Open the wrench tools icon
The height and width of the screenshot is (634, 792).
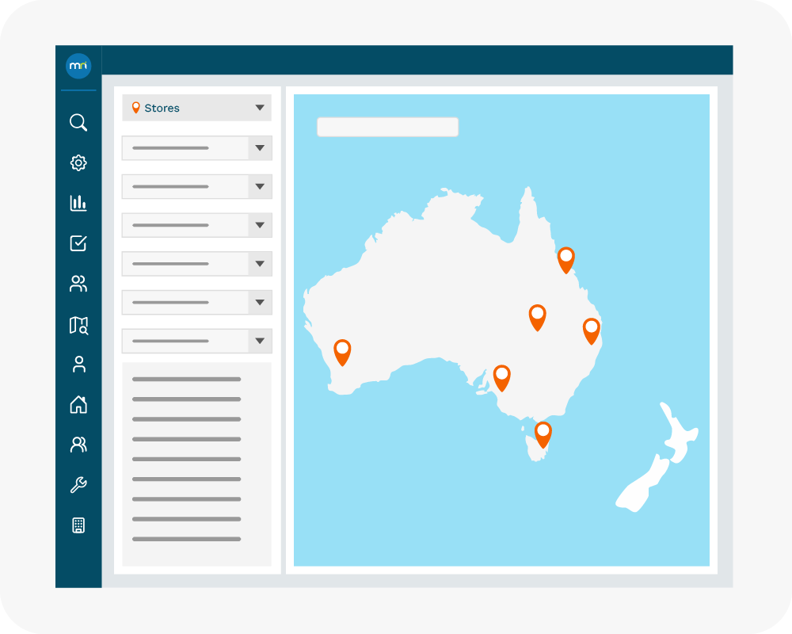point(78,485)
